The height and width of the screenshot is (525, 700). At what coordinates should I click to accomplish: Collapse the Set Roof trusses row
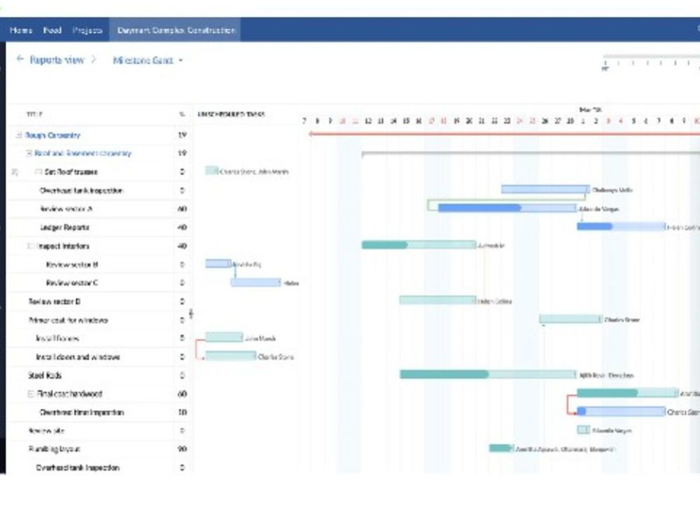pyautogui.click(x=38, y=172)
